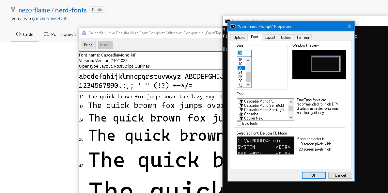Click the font list scrollbar thumb
This screenshot has width=388, height=193.
tap(291, 108)
